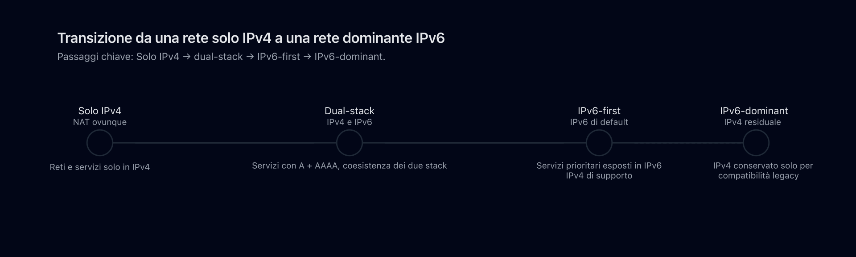Click "IPv4 conservato solo per compatibilità legacy" text
Screen dimensions: 856x257
coord(762,170)
